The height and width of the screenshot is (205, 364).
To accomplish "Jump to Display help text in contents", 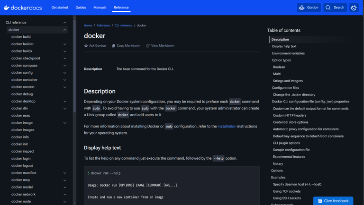I will [284, 46].
